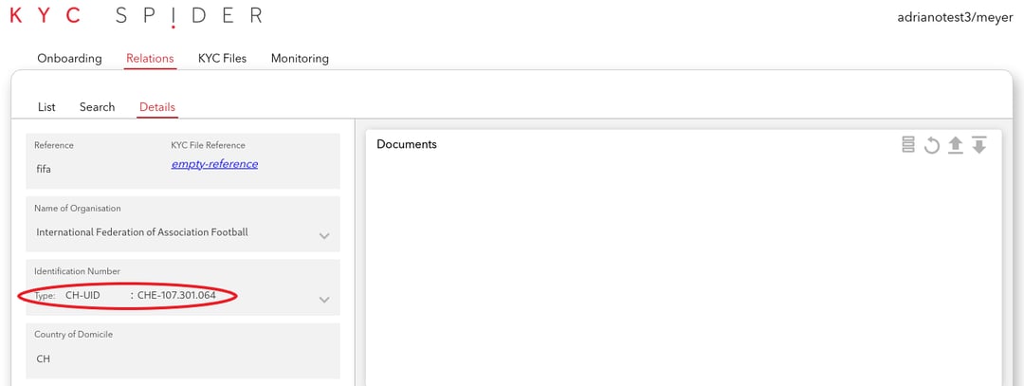Switch to the Relations tab

(x=150, y=58)
